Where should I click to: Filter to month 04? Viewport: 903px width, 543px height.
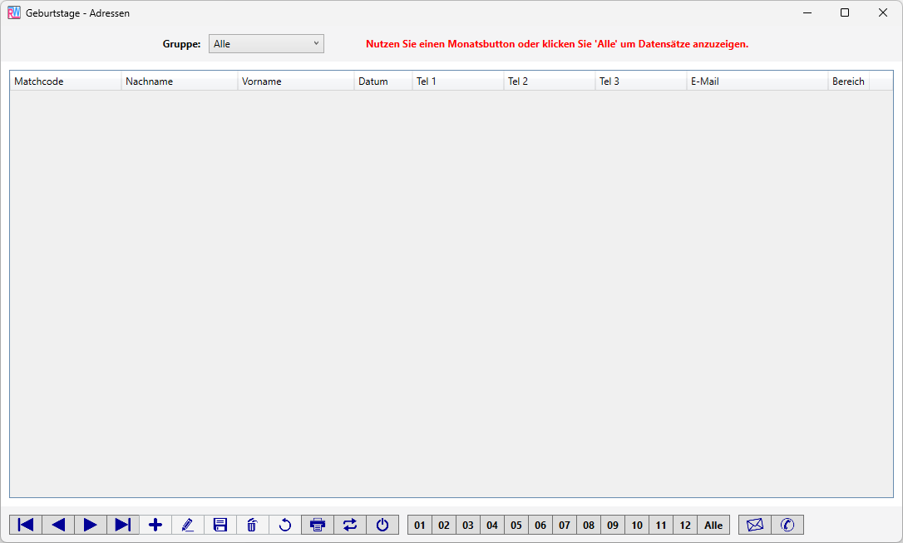coord(492,525)
